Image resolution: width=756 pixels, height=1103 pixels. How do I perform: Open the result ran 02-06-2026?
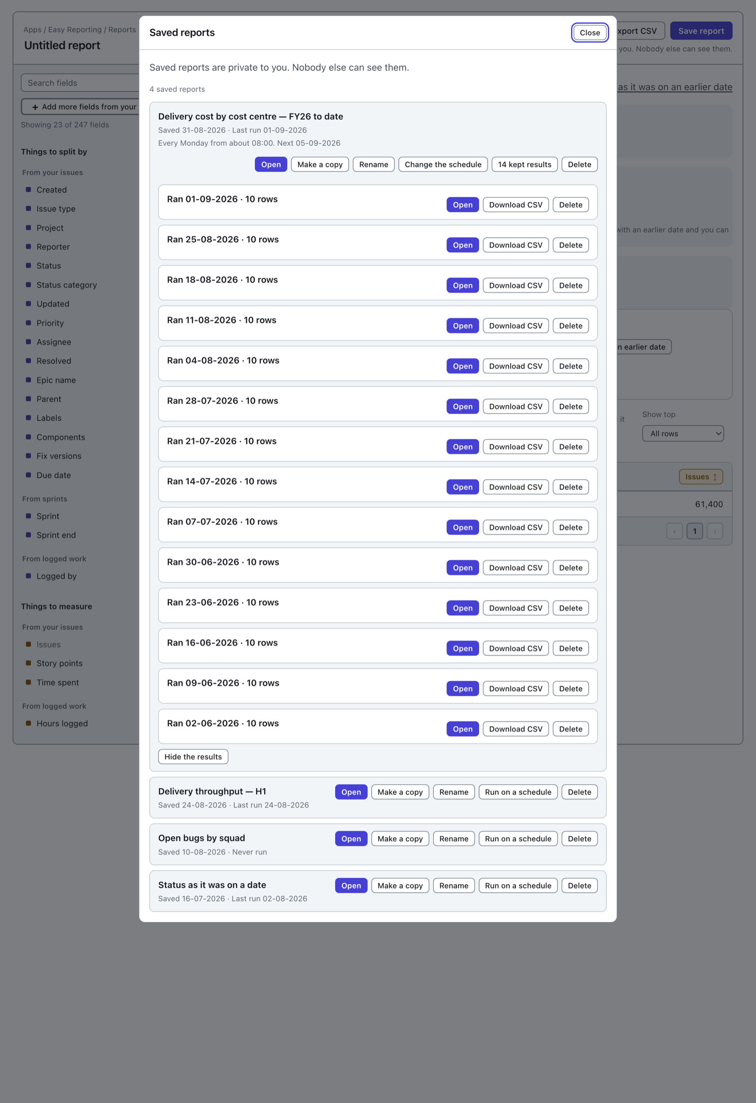click(463, 729)
